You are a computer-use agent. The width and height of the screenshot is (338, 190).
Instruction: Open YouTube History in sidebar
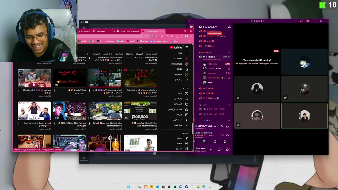pyautogui.click(x=186, y=94)
